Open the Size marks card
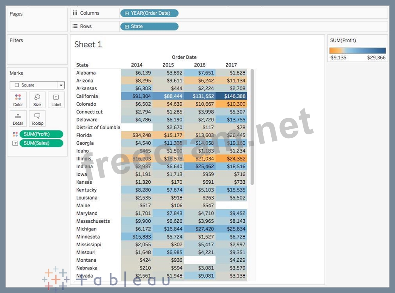This screenshot has width=395, height=293. [x=37, y=100]
